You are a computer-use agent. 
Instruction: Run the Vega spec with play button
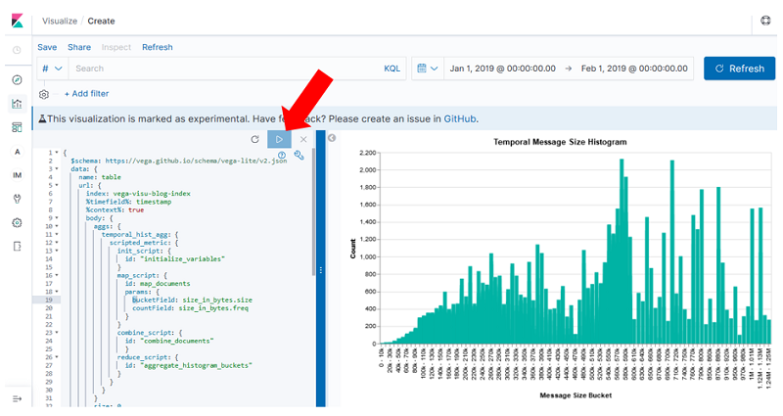tap(279, 140)
